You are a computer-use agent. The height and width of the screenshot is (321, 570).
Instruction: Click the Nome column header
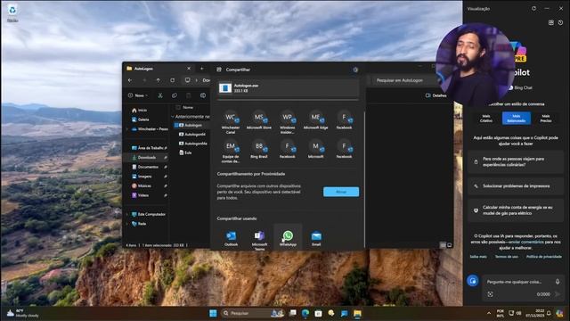pos(188,107)
